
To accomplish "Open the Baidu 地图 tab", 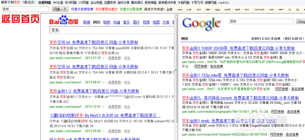I will click(156, 22).
